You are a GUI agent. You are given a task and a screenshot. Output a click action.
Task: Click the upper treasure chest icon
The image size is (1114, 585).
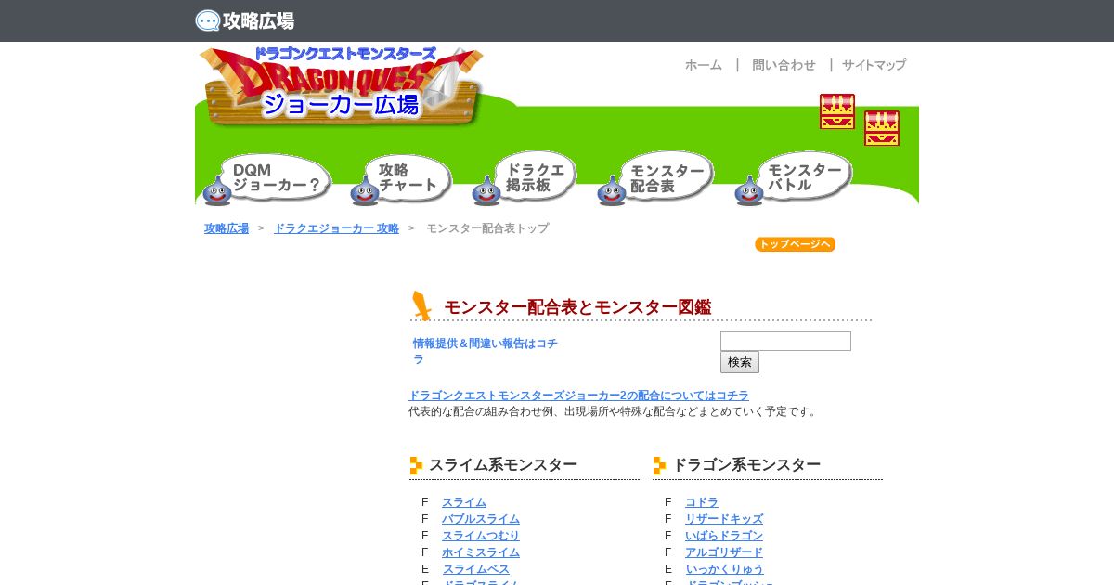(x=837, y=111)
